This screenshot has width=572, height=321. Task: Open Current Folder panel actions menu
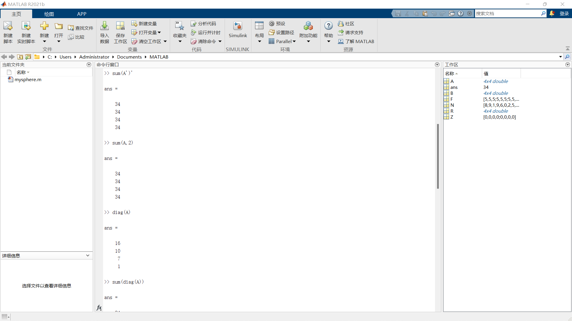pos(89,64)
